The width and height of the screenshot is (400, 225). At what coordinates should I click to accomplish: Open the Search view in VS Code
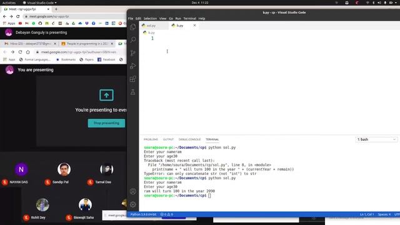[133, 39]
